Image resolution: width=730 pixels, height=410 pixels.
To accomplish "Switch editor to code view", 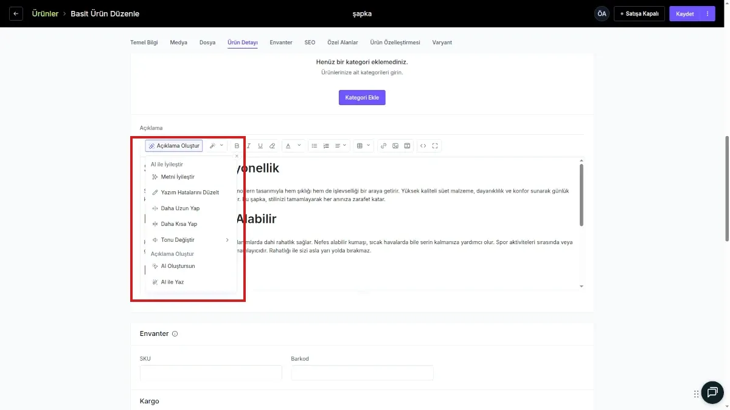I will pos(423,146).
